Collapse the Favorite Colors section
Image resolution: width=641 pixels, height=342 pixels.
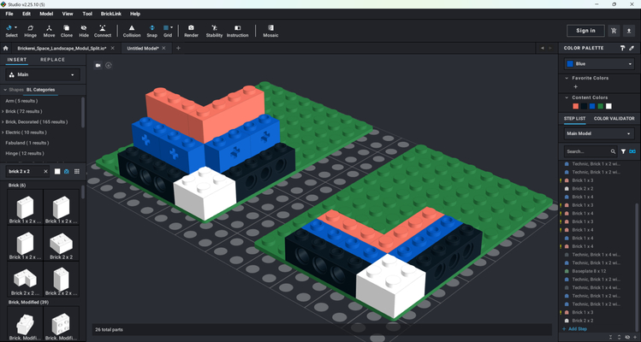[x=567, y=78]
